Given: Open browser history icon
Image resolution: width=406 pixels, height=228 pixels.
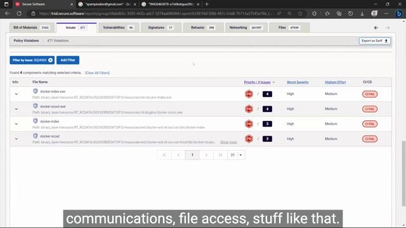Looking at the screenshot, I should [x=350, y=13].
